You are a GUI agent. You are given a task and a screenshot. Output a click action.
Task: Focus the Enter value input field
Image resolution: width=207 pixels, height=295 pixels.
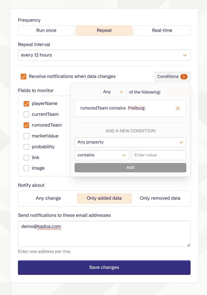pos(159,155)
